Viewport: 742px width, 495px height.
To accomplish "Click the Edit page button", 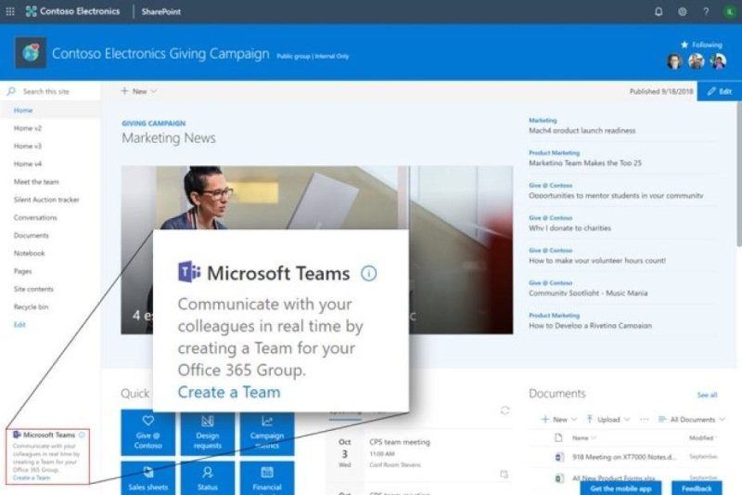I will [720, 91].
